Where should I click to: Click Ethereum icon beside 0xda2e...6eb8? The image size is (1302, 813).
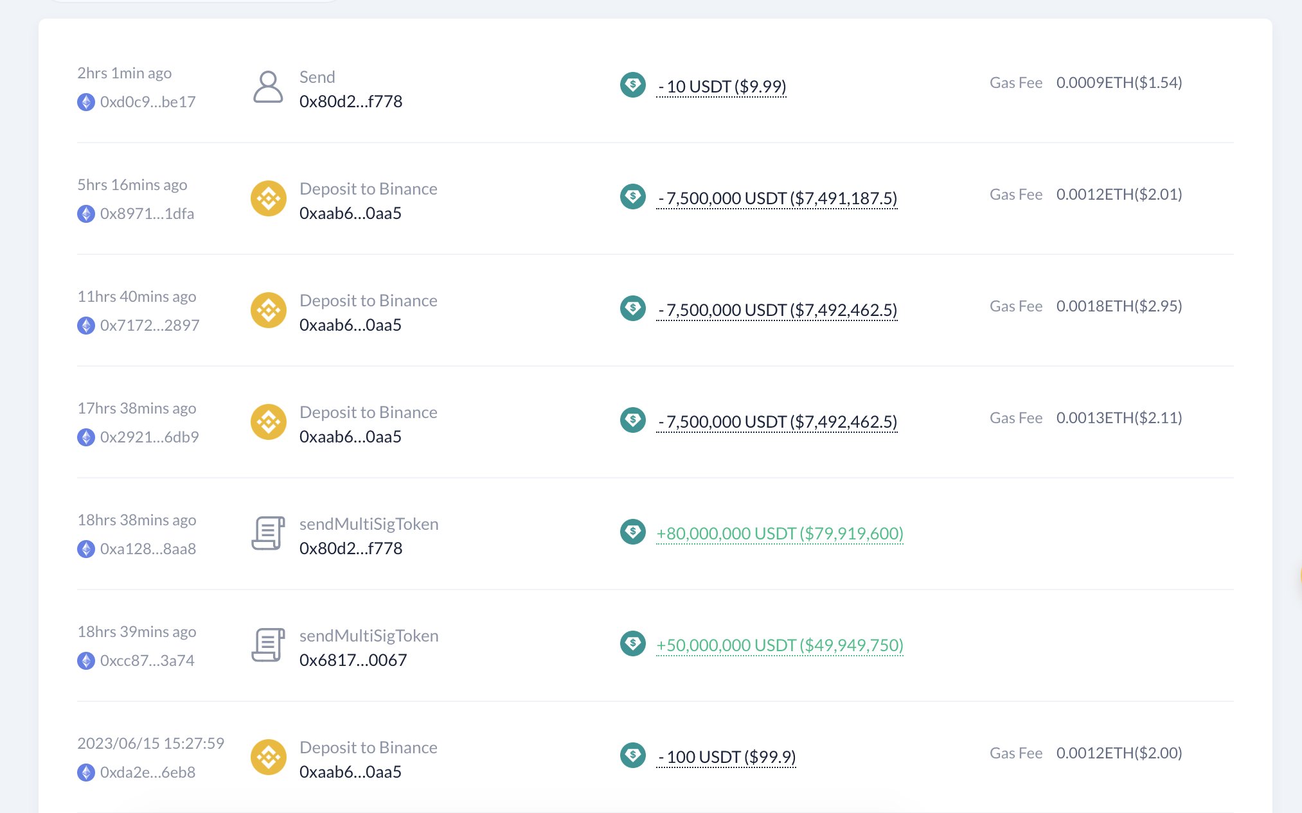coord(86,773)
